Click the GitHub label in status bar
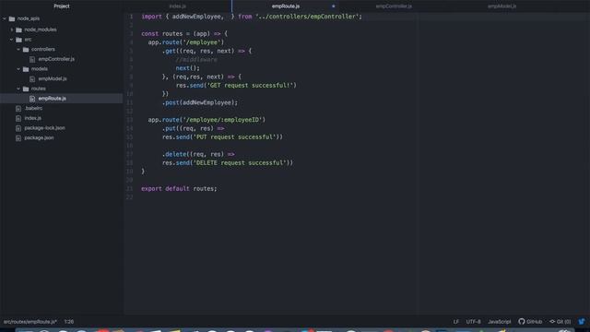Screen dimensions: 590x332 pos(535,322)
